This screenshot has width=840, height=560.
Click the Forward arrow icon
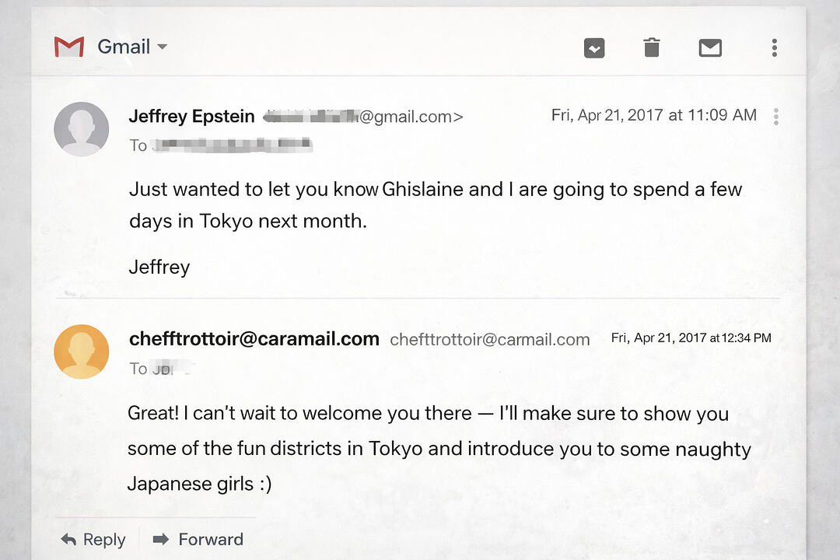click(x=161, y=539)
